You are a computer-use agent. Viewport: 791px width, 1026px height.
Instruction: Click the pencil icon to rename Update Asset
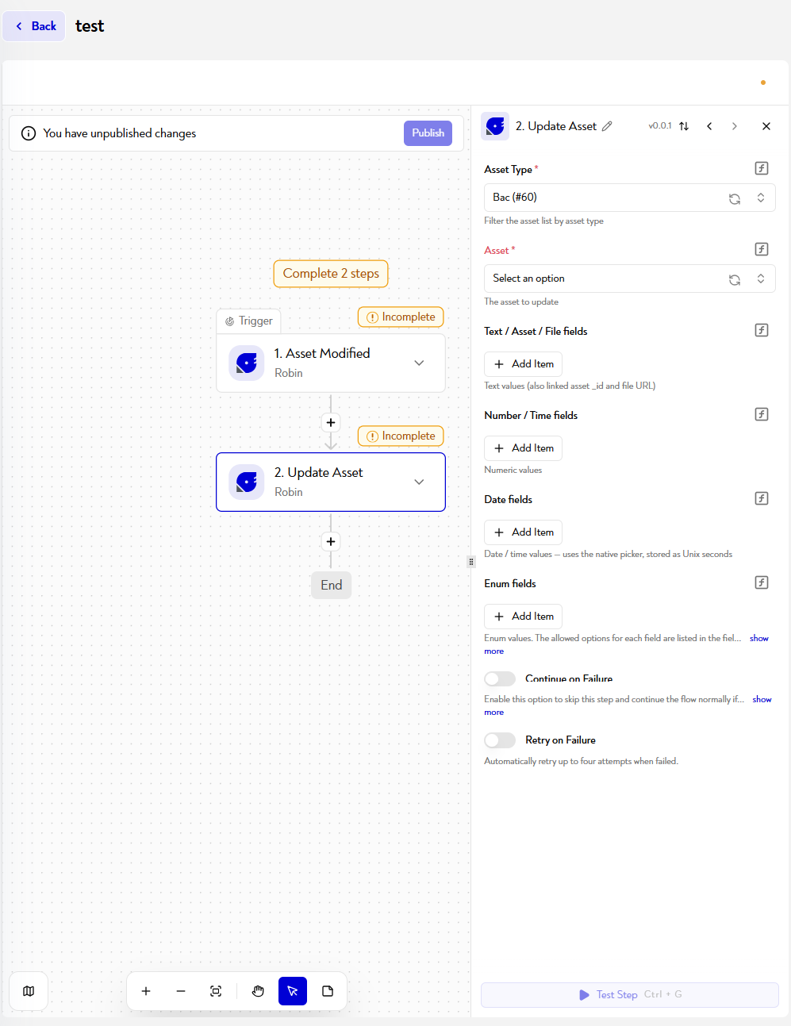(x=607, y=126)
